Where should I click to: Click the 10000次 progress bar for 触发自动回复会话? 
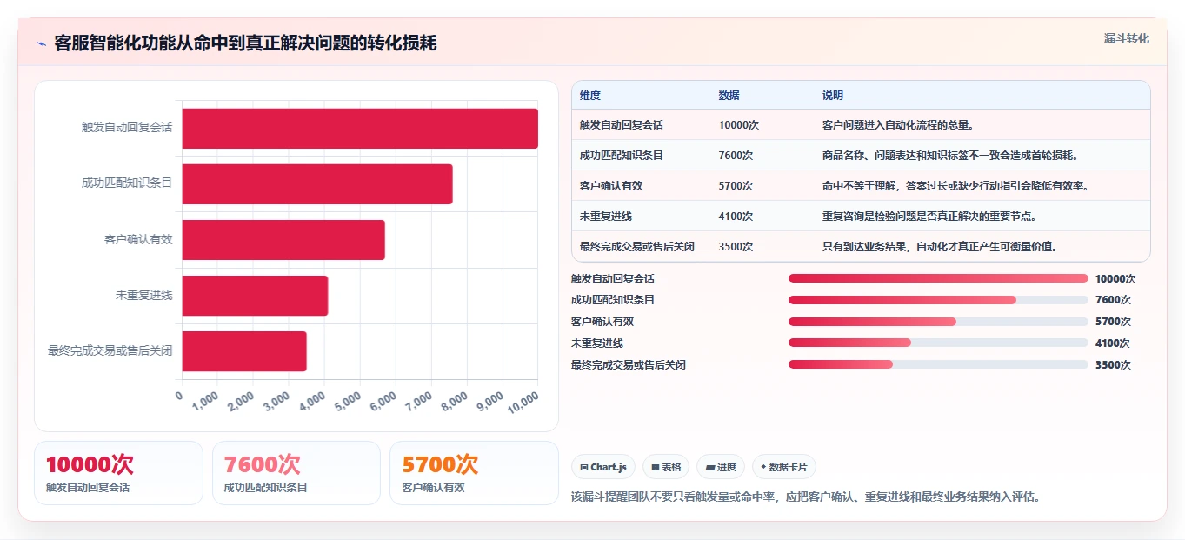pos(938,278)
